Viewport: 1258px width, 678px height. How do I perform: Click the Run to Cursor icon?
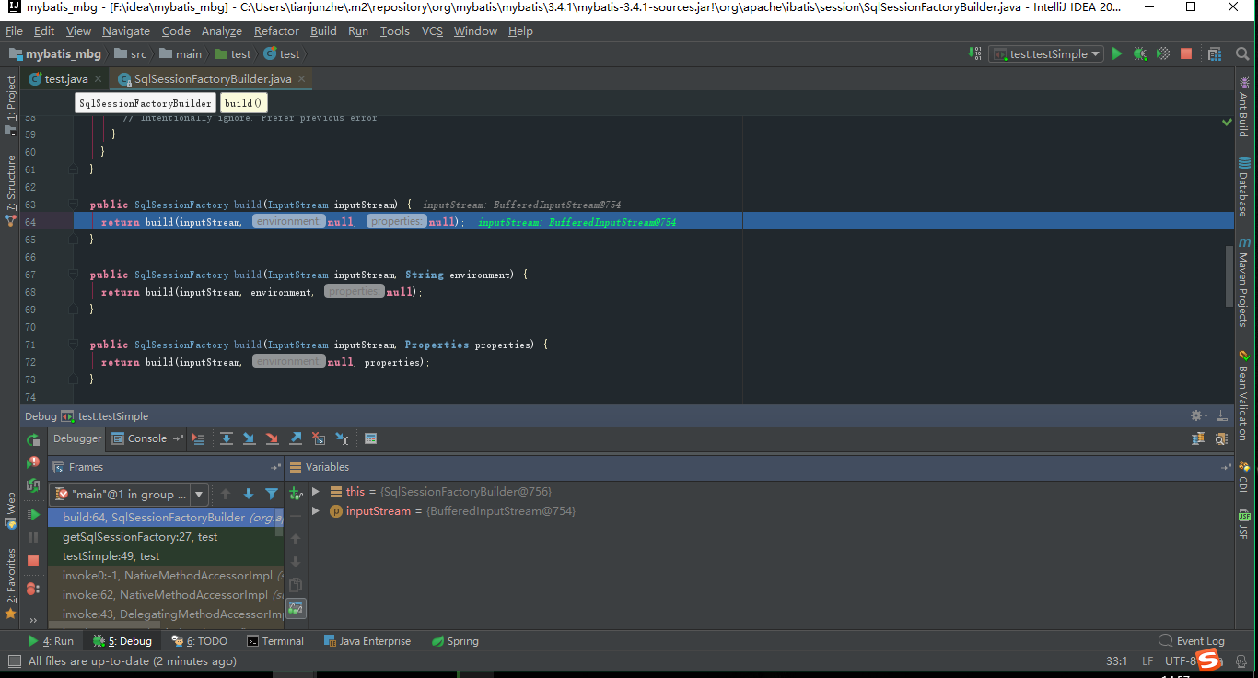(x=343, y=438)
